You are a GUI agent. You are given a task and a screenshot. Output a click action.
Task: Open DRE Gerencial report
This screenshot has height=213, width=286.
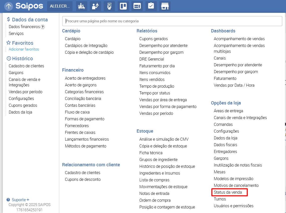click(x=152, y=59)
